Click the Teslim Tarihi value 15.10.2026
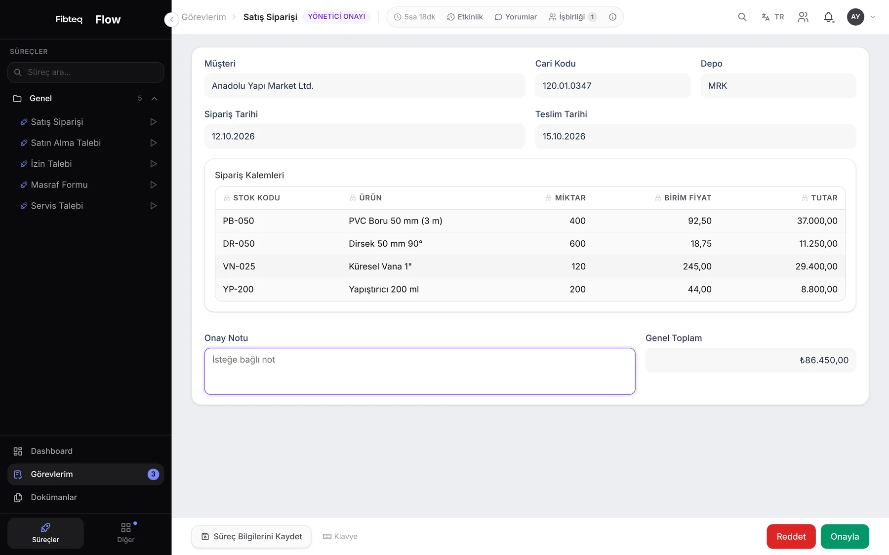This screenshot has height=555, width=889. coord(695,136)
